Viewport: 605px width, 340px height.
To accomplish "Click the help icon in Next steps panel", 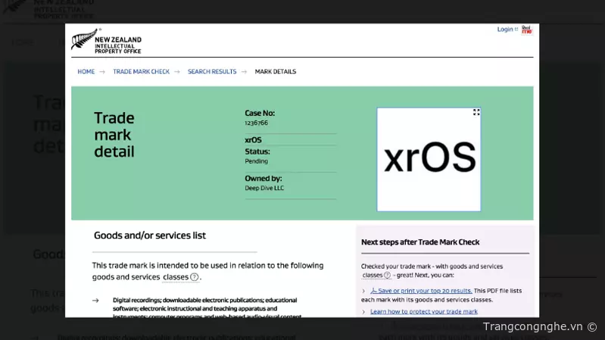I will (x=387, y=276).
